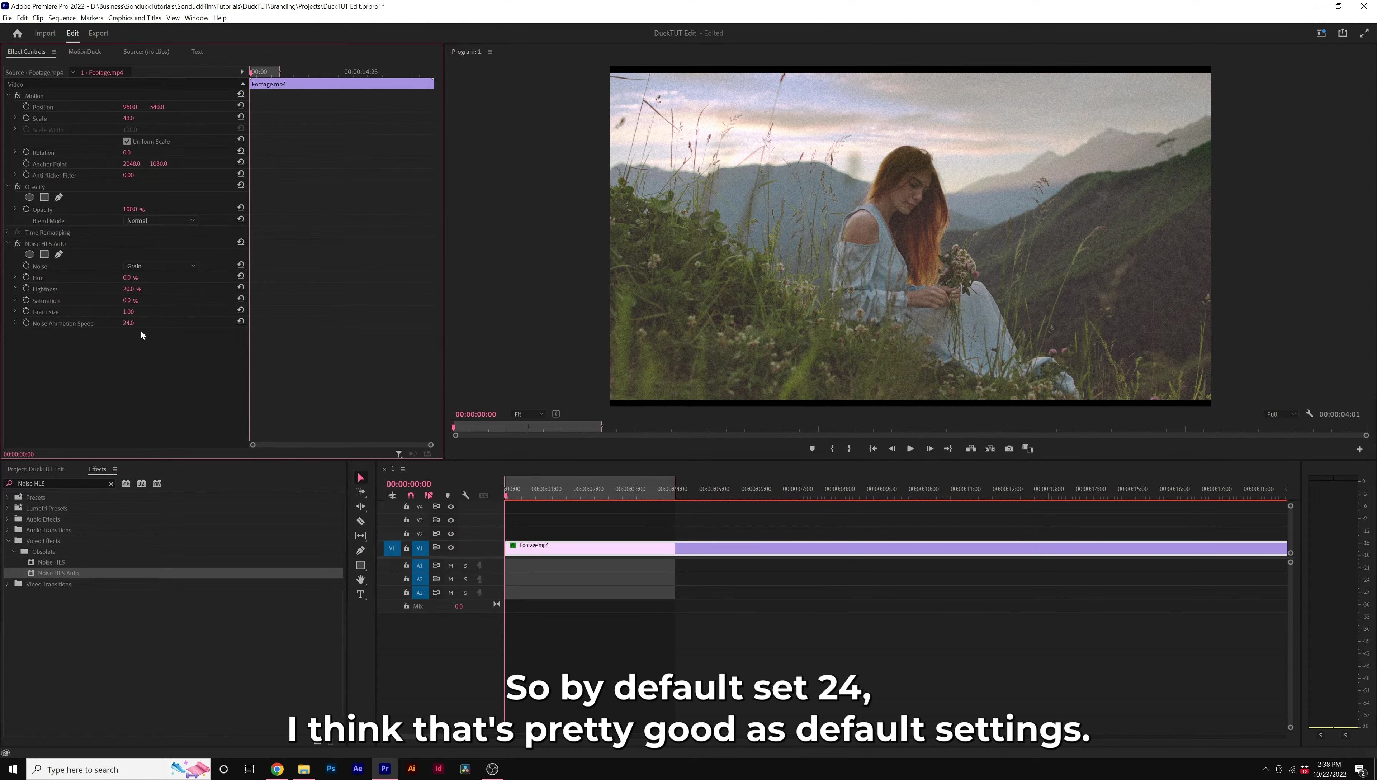Click free draw bezier pen under Opacity

[x=58, y=197]
